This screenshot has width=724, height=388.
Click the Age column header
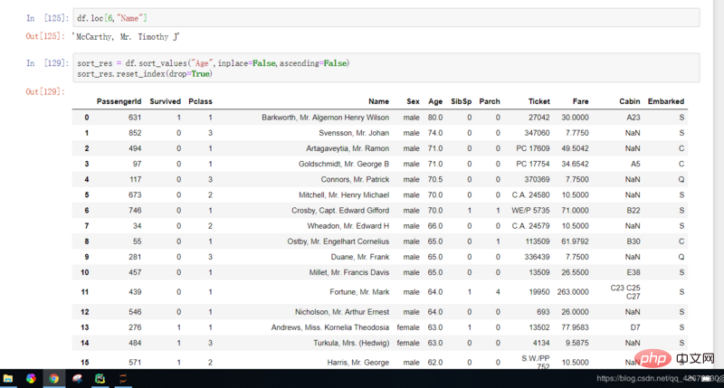435,101
